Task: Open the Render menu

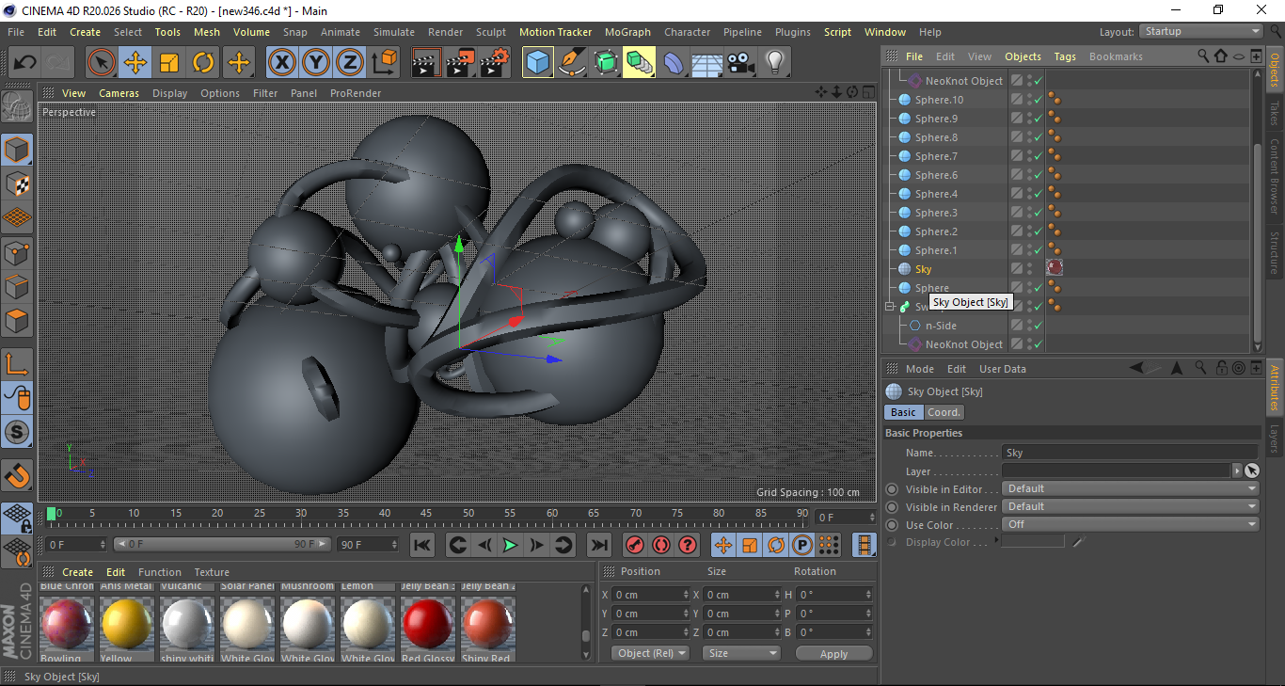Action: point(446,32)
